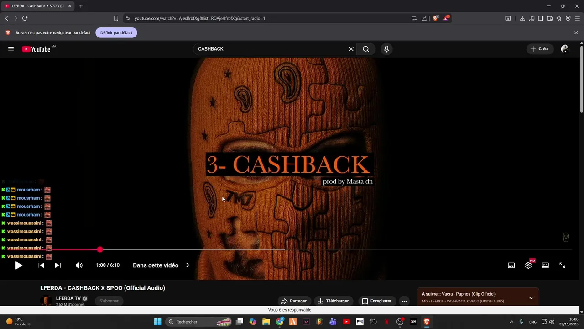The image size is (584, 329).
Task: Open the Brave VPN shield icon
Action: point(568,18)
